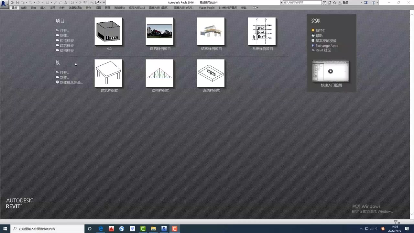Switch to the 结构 ribbon tab
The image size is (414, 233).
[24, 7]
